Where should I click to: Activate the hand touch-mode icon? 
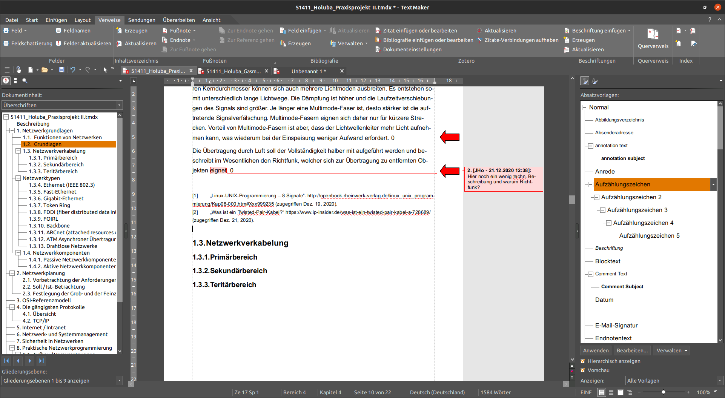pos(18,70)
